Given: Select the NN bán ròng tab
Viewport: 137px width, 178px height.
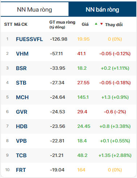Looking at the screenshot, I should (102, 9).
